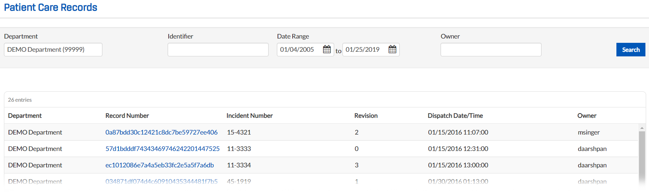
Task: Click the DEMO Department cell in the 11-3334 row
Action: tap(35, 165)
